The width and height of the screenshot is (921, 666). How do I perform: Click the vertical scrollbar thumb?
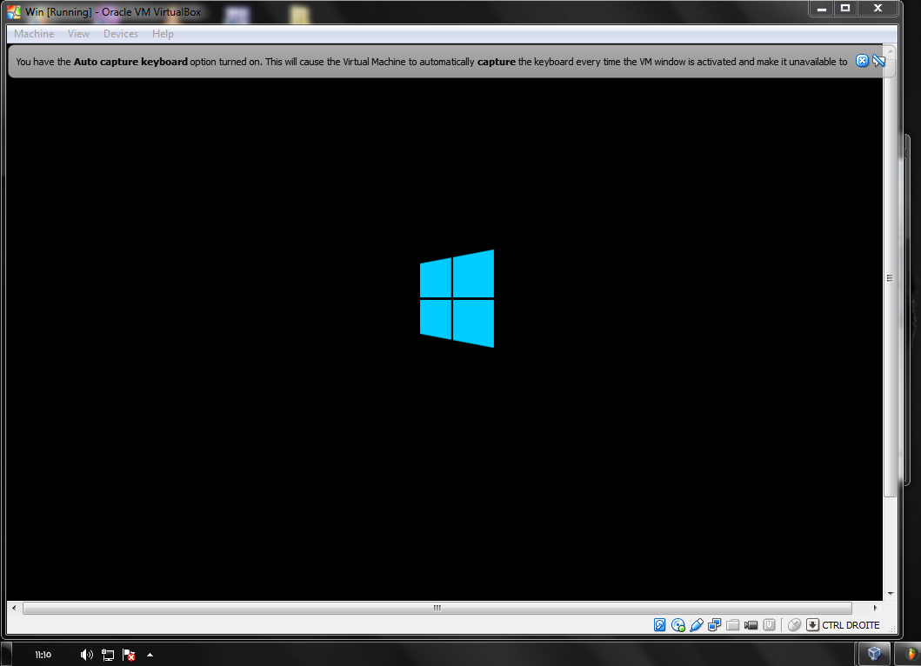tap(890, 277)
